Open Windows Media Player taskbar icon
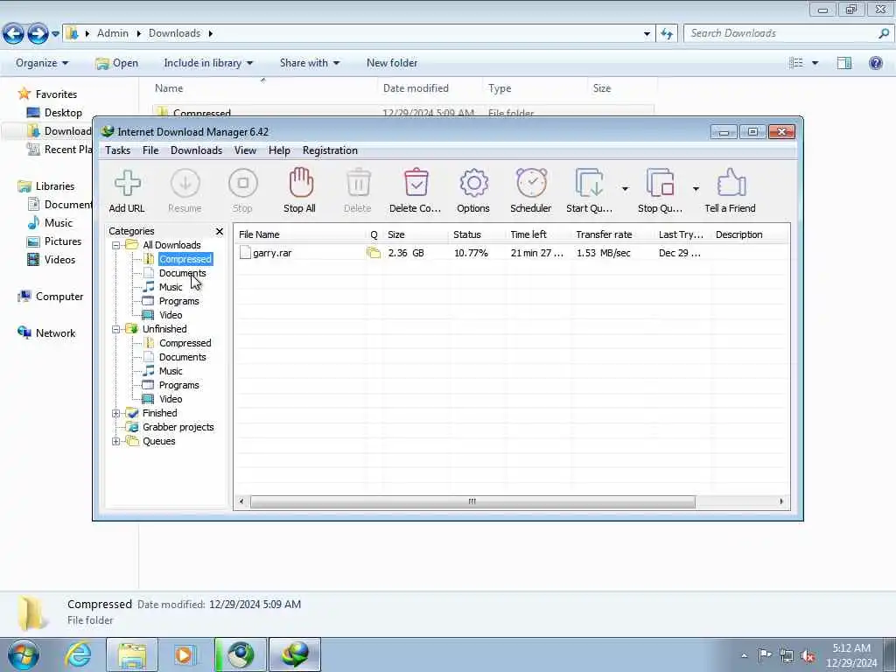Image resolution: width=896 pixels, height=672 pixels. (x=185, y=654)
